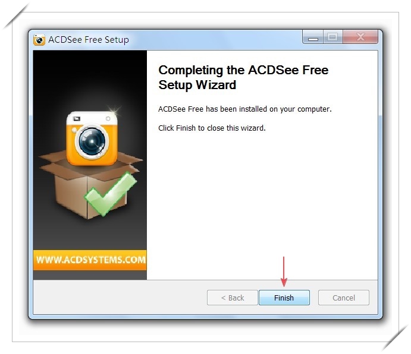Click the WWW.ACDSYSTEMS.COM orange banner
The height and width of the screenshot is (354, 411).
pos(90,260)
